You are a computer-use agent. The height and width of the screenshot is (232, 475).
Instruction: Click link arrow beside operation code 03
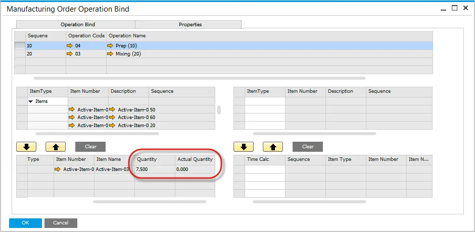[x=70, y=54]
